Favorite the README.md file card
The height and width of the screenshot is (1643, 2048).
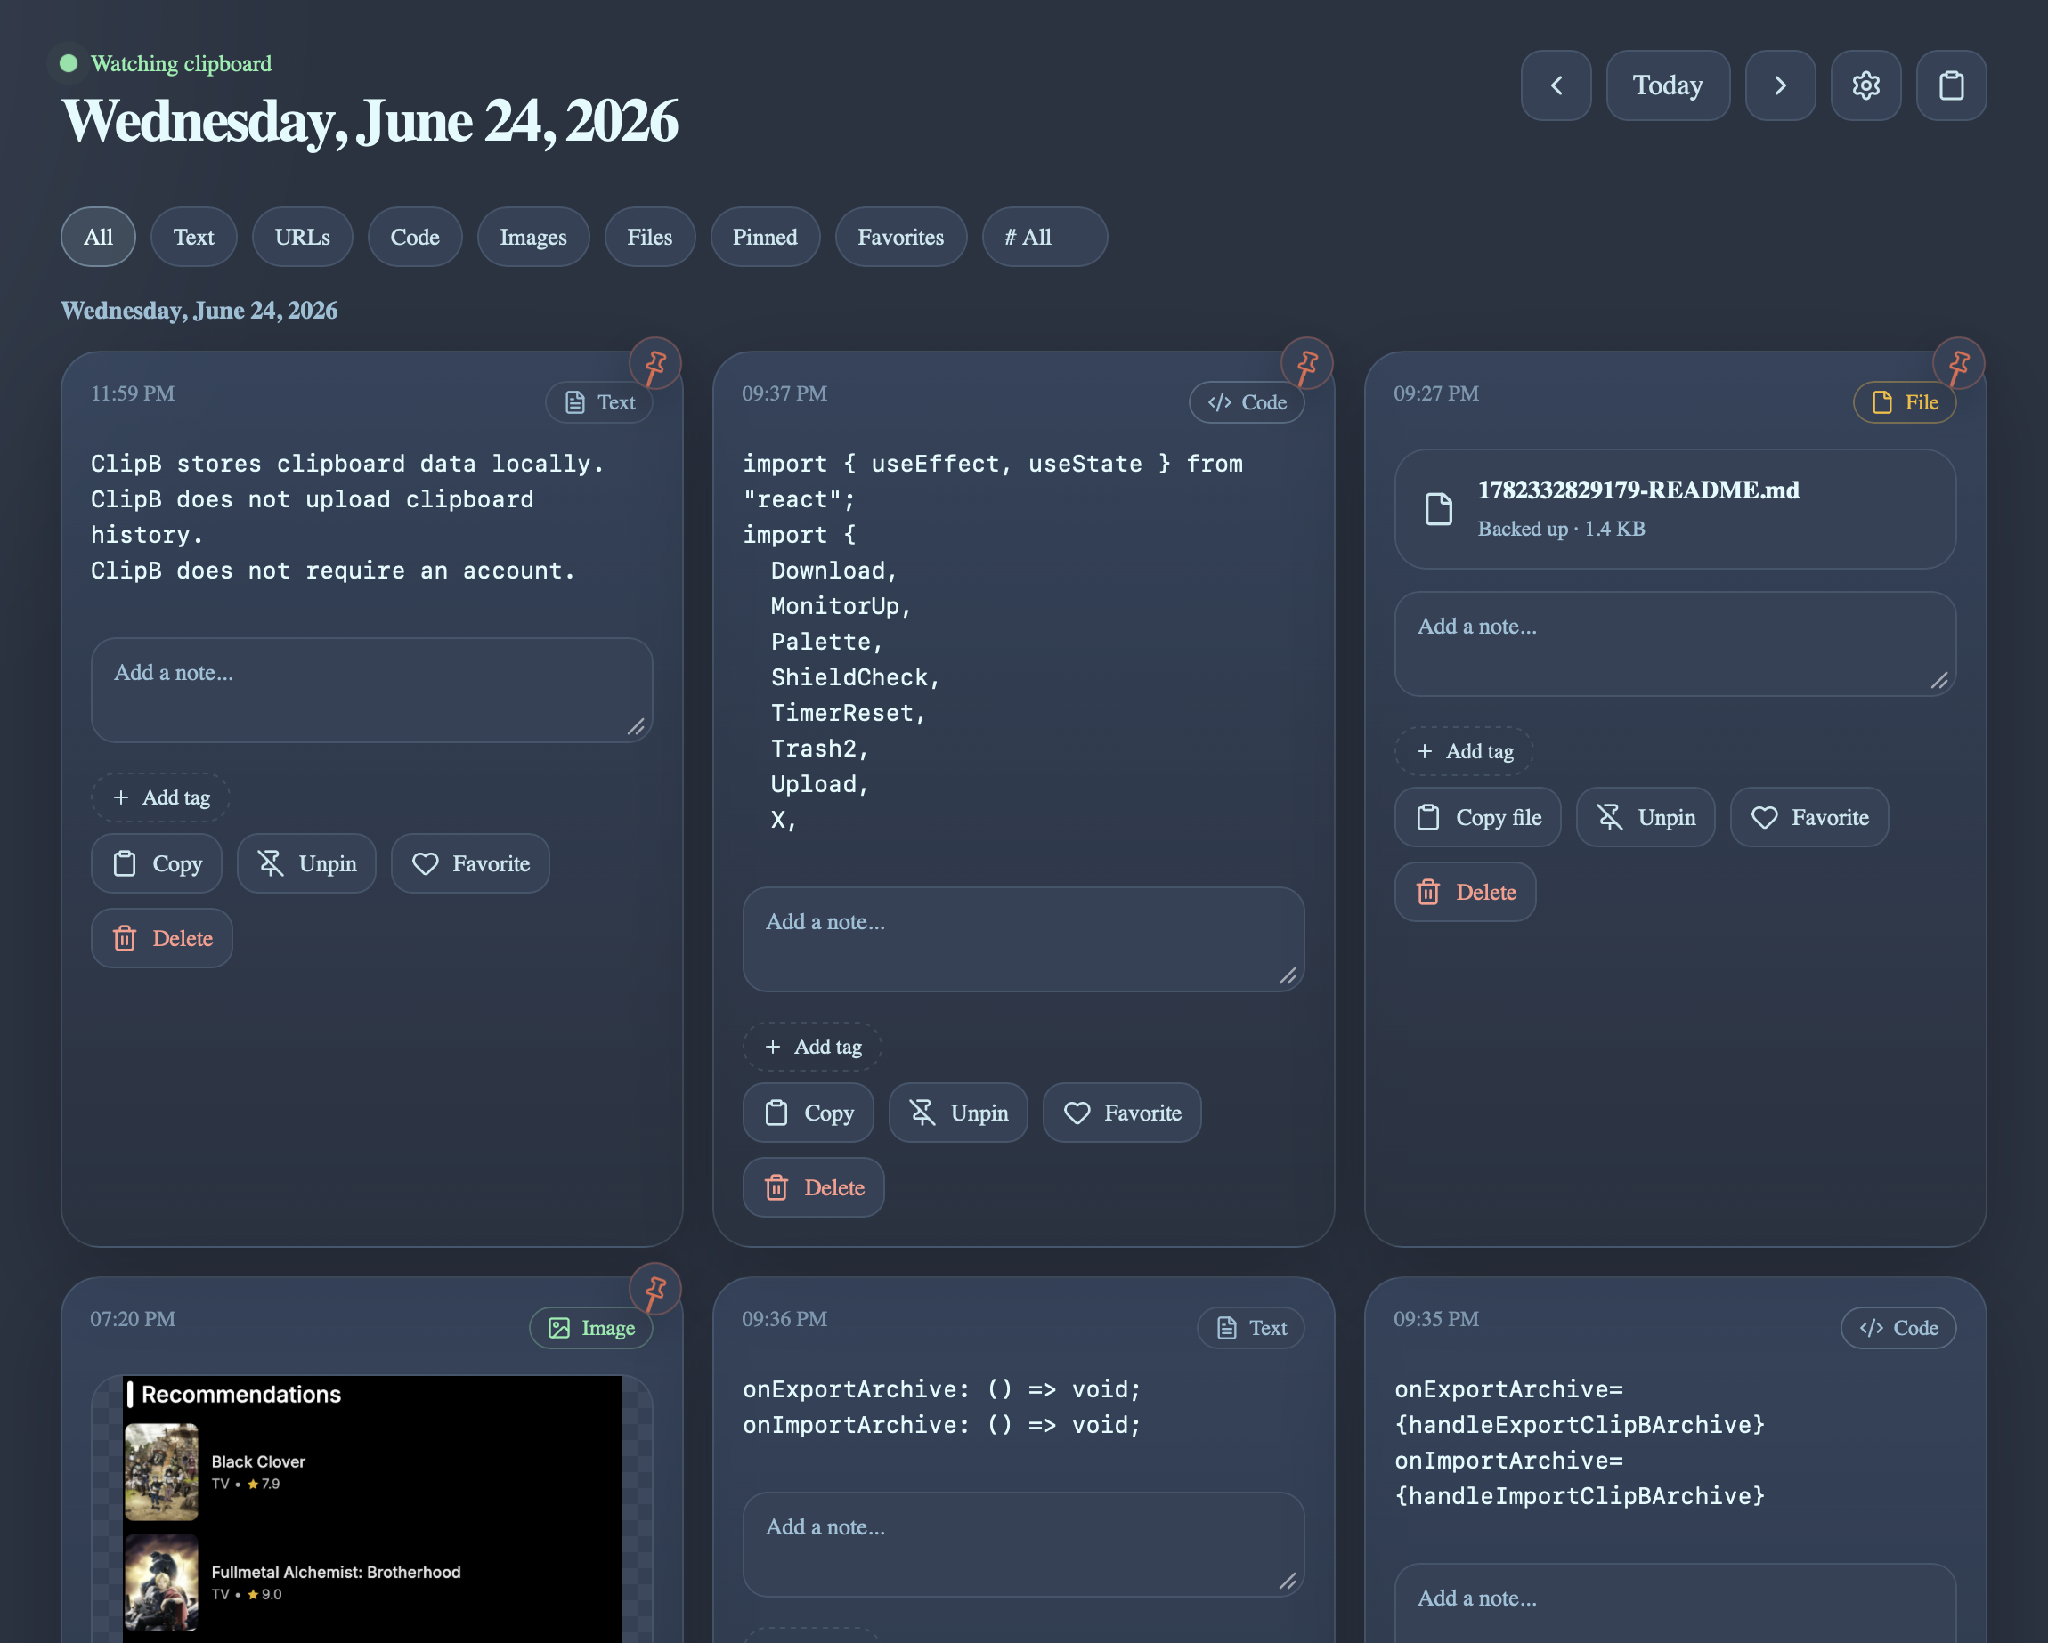pyautogui.click(x=1809, y=817)
